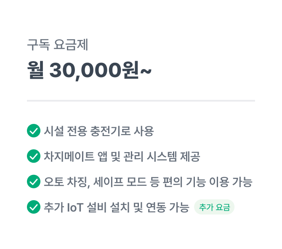This screenshot has width=282, height=249.
Task: Click the 월 30,000원~ price text
Action: pos(89,70)
